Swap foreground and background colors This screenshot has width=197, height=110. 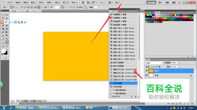coord(7,50)
